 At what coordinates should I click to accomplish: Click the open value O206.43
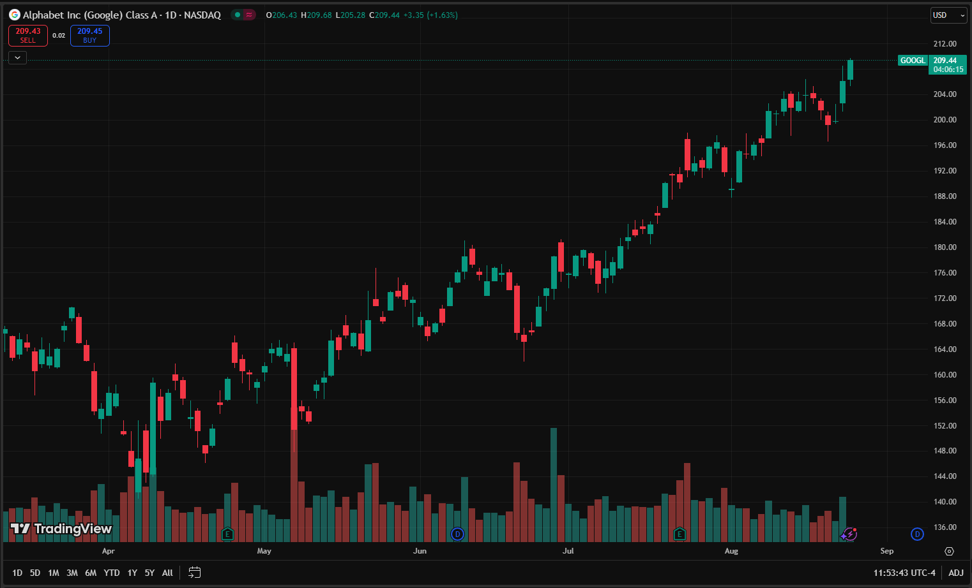point(282,15)
